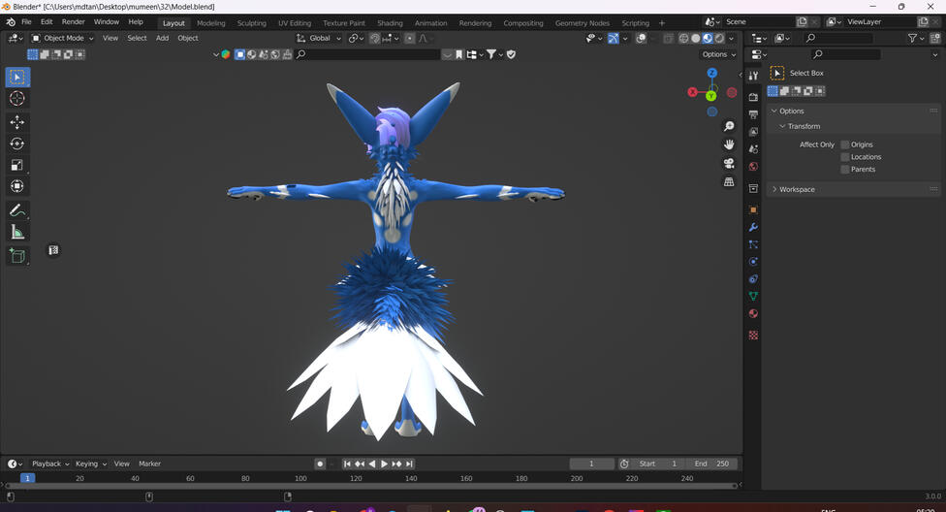This screenshot has width=946, height=512.
Task: Play the animation forward
Action: (x=384, y=464)
